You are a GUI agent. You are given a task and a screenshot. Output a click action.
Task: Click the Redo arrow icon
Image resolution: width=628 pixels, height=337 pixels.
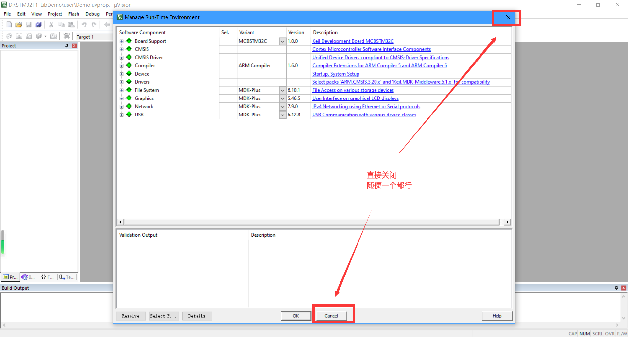[x=94, y=25]
